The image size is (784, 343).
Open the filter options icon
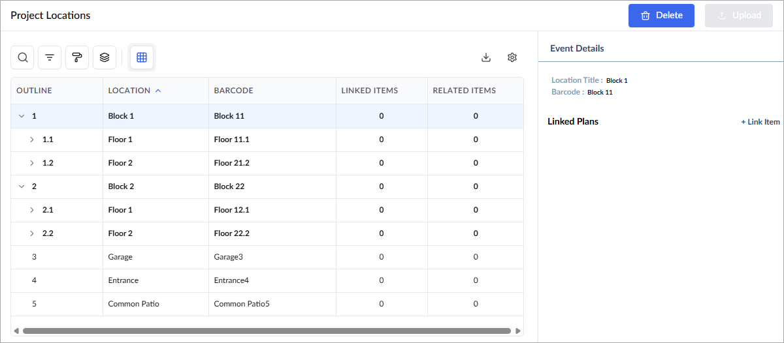pos(50,57)
